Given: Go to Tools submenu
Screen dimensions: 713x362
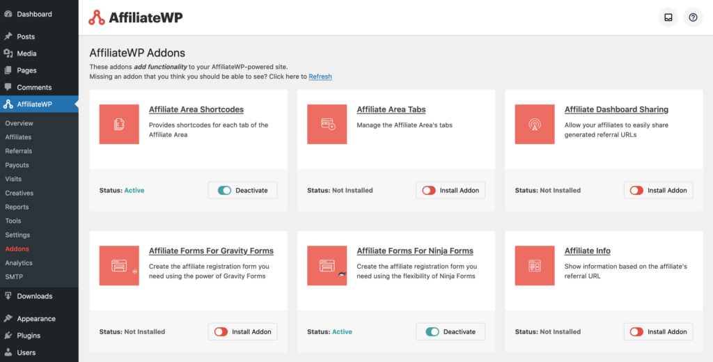Looking at the screenshot, I should click(13, 221).
